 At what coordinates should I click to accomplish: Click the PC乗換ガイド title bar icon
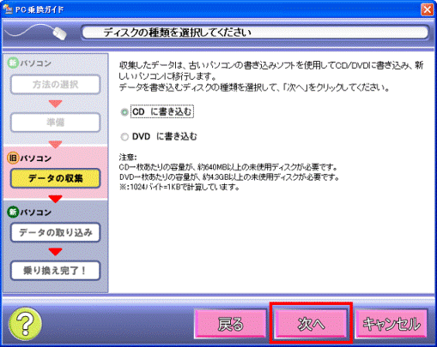[9, 9]
